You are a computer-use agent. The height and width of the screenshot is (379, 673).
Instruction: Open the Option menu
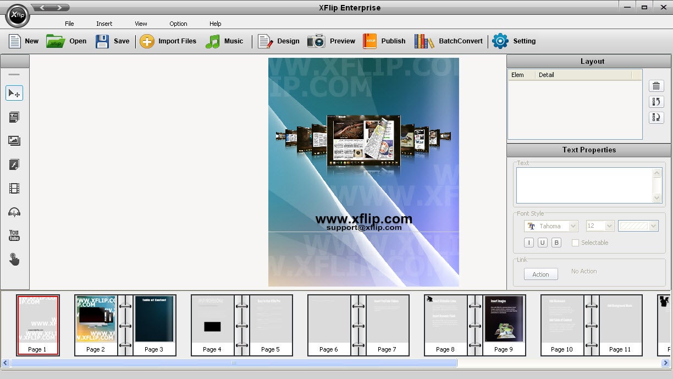[178, 24]
